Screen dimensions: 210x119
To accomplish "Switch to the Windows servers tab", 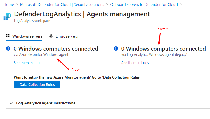I will pyautogui.click(x=27, y=36).
